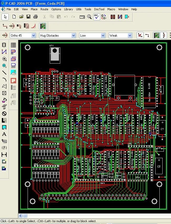Click the Place Table grid icon

point(13,45)
